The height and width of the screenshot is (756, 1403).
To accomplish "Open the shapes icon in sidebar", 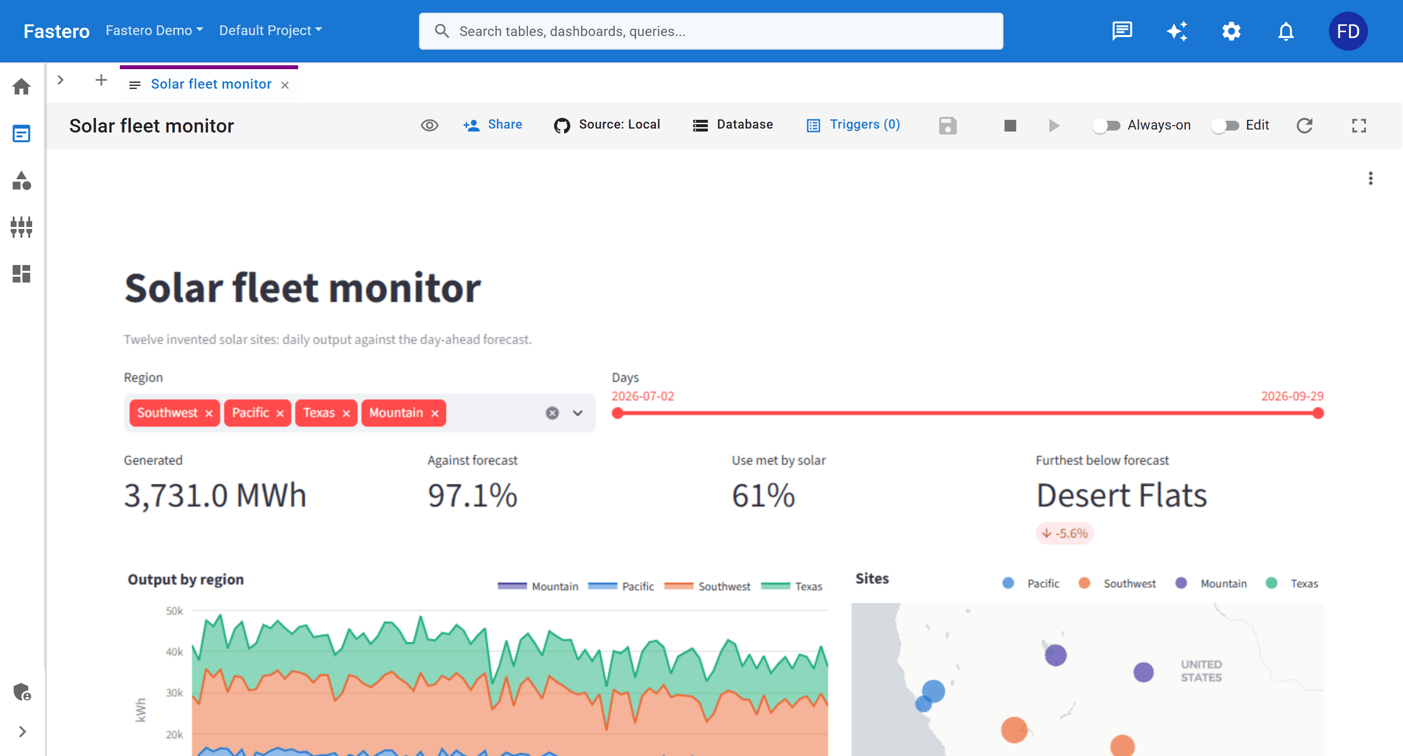I will [21, 180].
